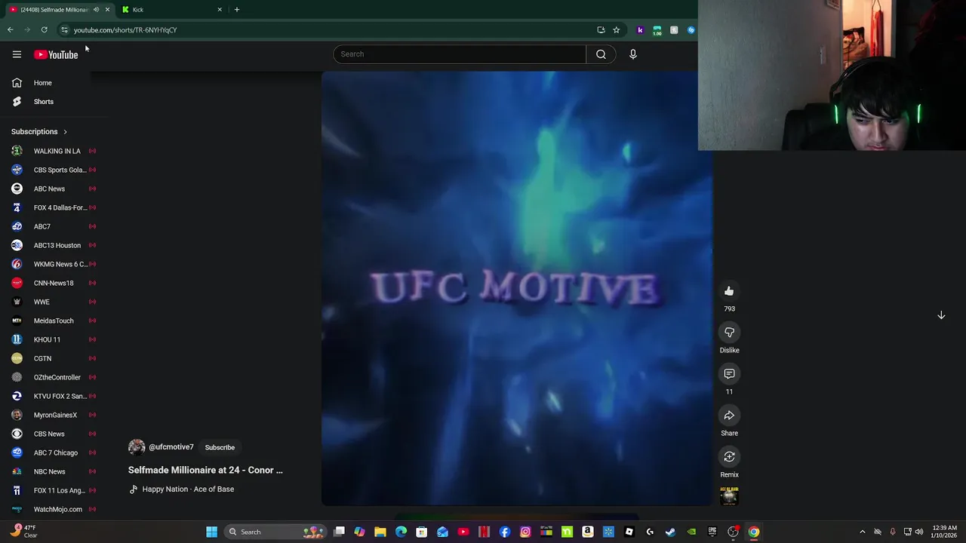The width and height of the screenshot is (966, 543).
Task: Reload the current page
Action: 45,30
